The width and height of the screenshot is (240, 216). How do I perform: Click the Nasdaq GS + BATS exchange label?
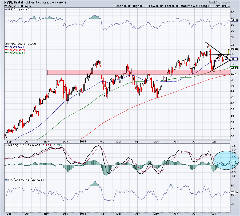click(x=54, y=3)
